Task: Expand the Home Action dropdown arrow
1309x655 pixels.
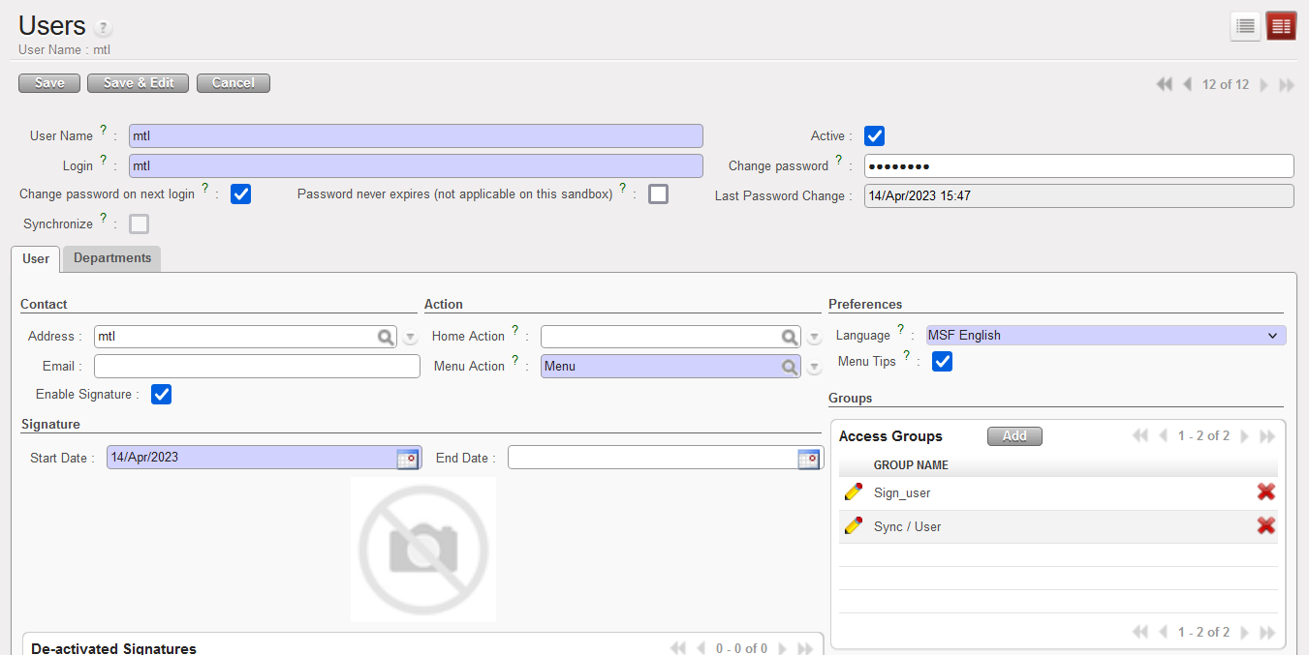Action: point(815,338)
